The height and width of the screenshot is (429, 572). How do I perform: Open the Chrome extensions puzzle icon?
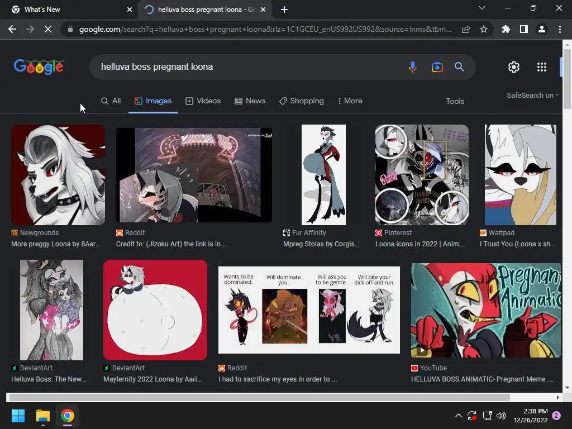506,29
